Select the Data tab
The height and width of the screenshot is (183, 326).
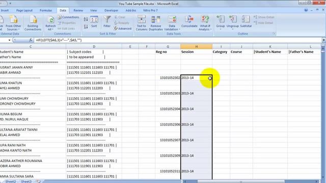63,10
